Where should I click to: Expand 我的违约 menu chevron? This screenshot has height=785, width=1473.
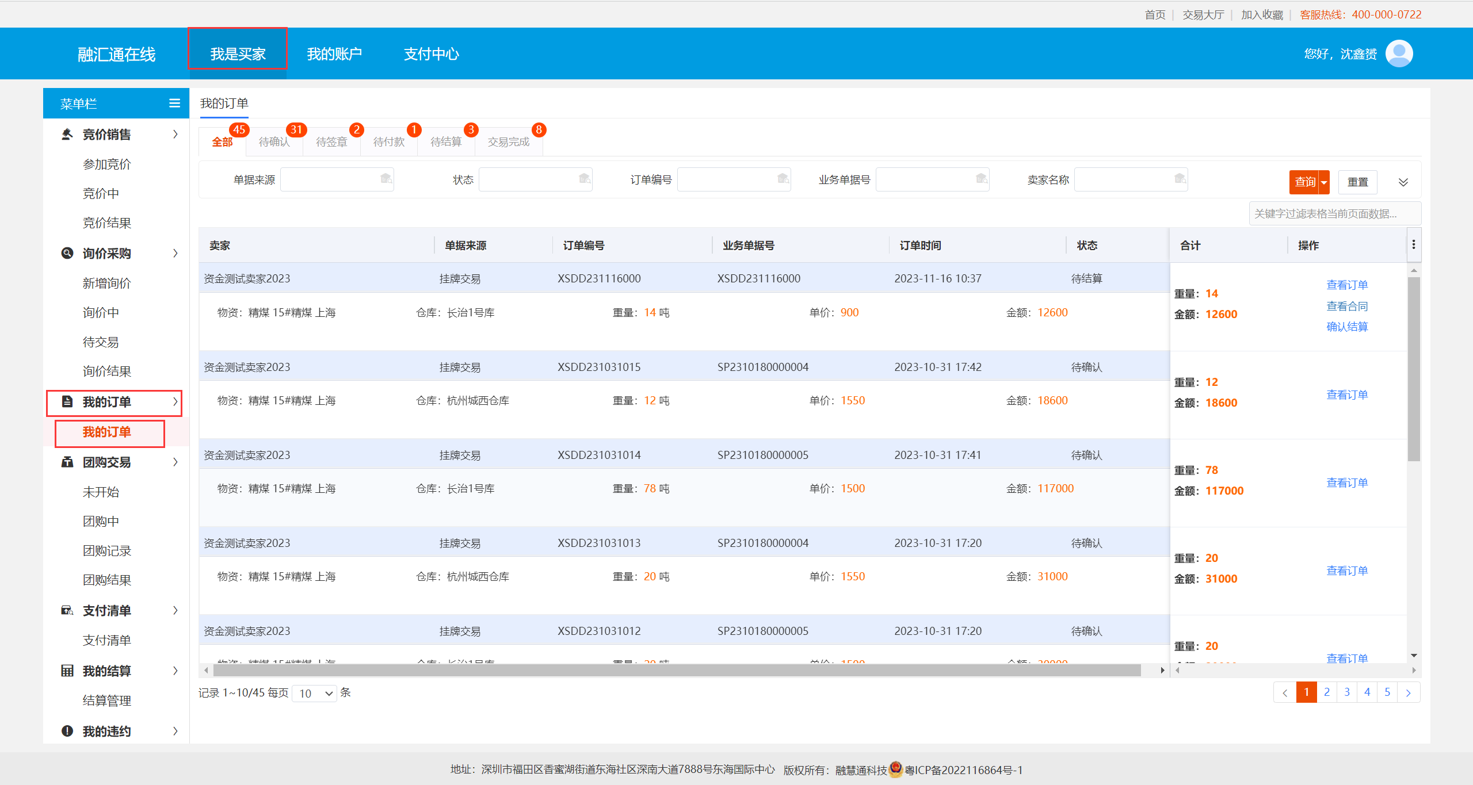[x=175, y=731]
